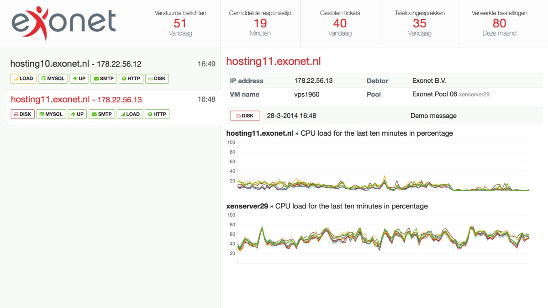Click HTTP badge under hosting10.exonet.nl
548x308 pixels.
click(131, 79)
